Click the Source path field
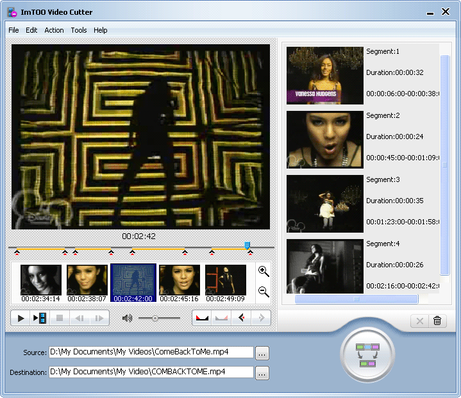This screenshot has width=461, height=398. click(x=151, y=352)
